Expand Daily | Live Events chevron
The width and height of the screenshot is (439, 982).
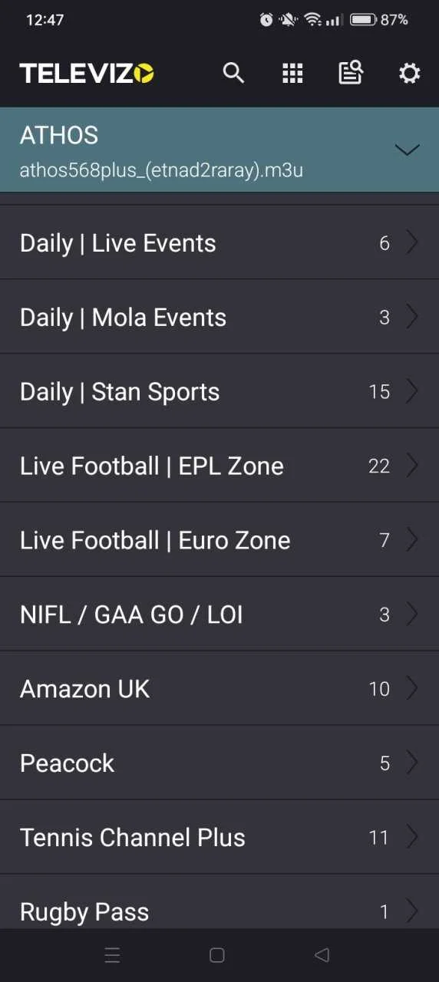(x=412, y=243)
